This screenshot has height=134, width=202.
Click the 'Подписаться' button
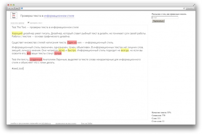(x=158, y=21)
